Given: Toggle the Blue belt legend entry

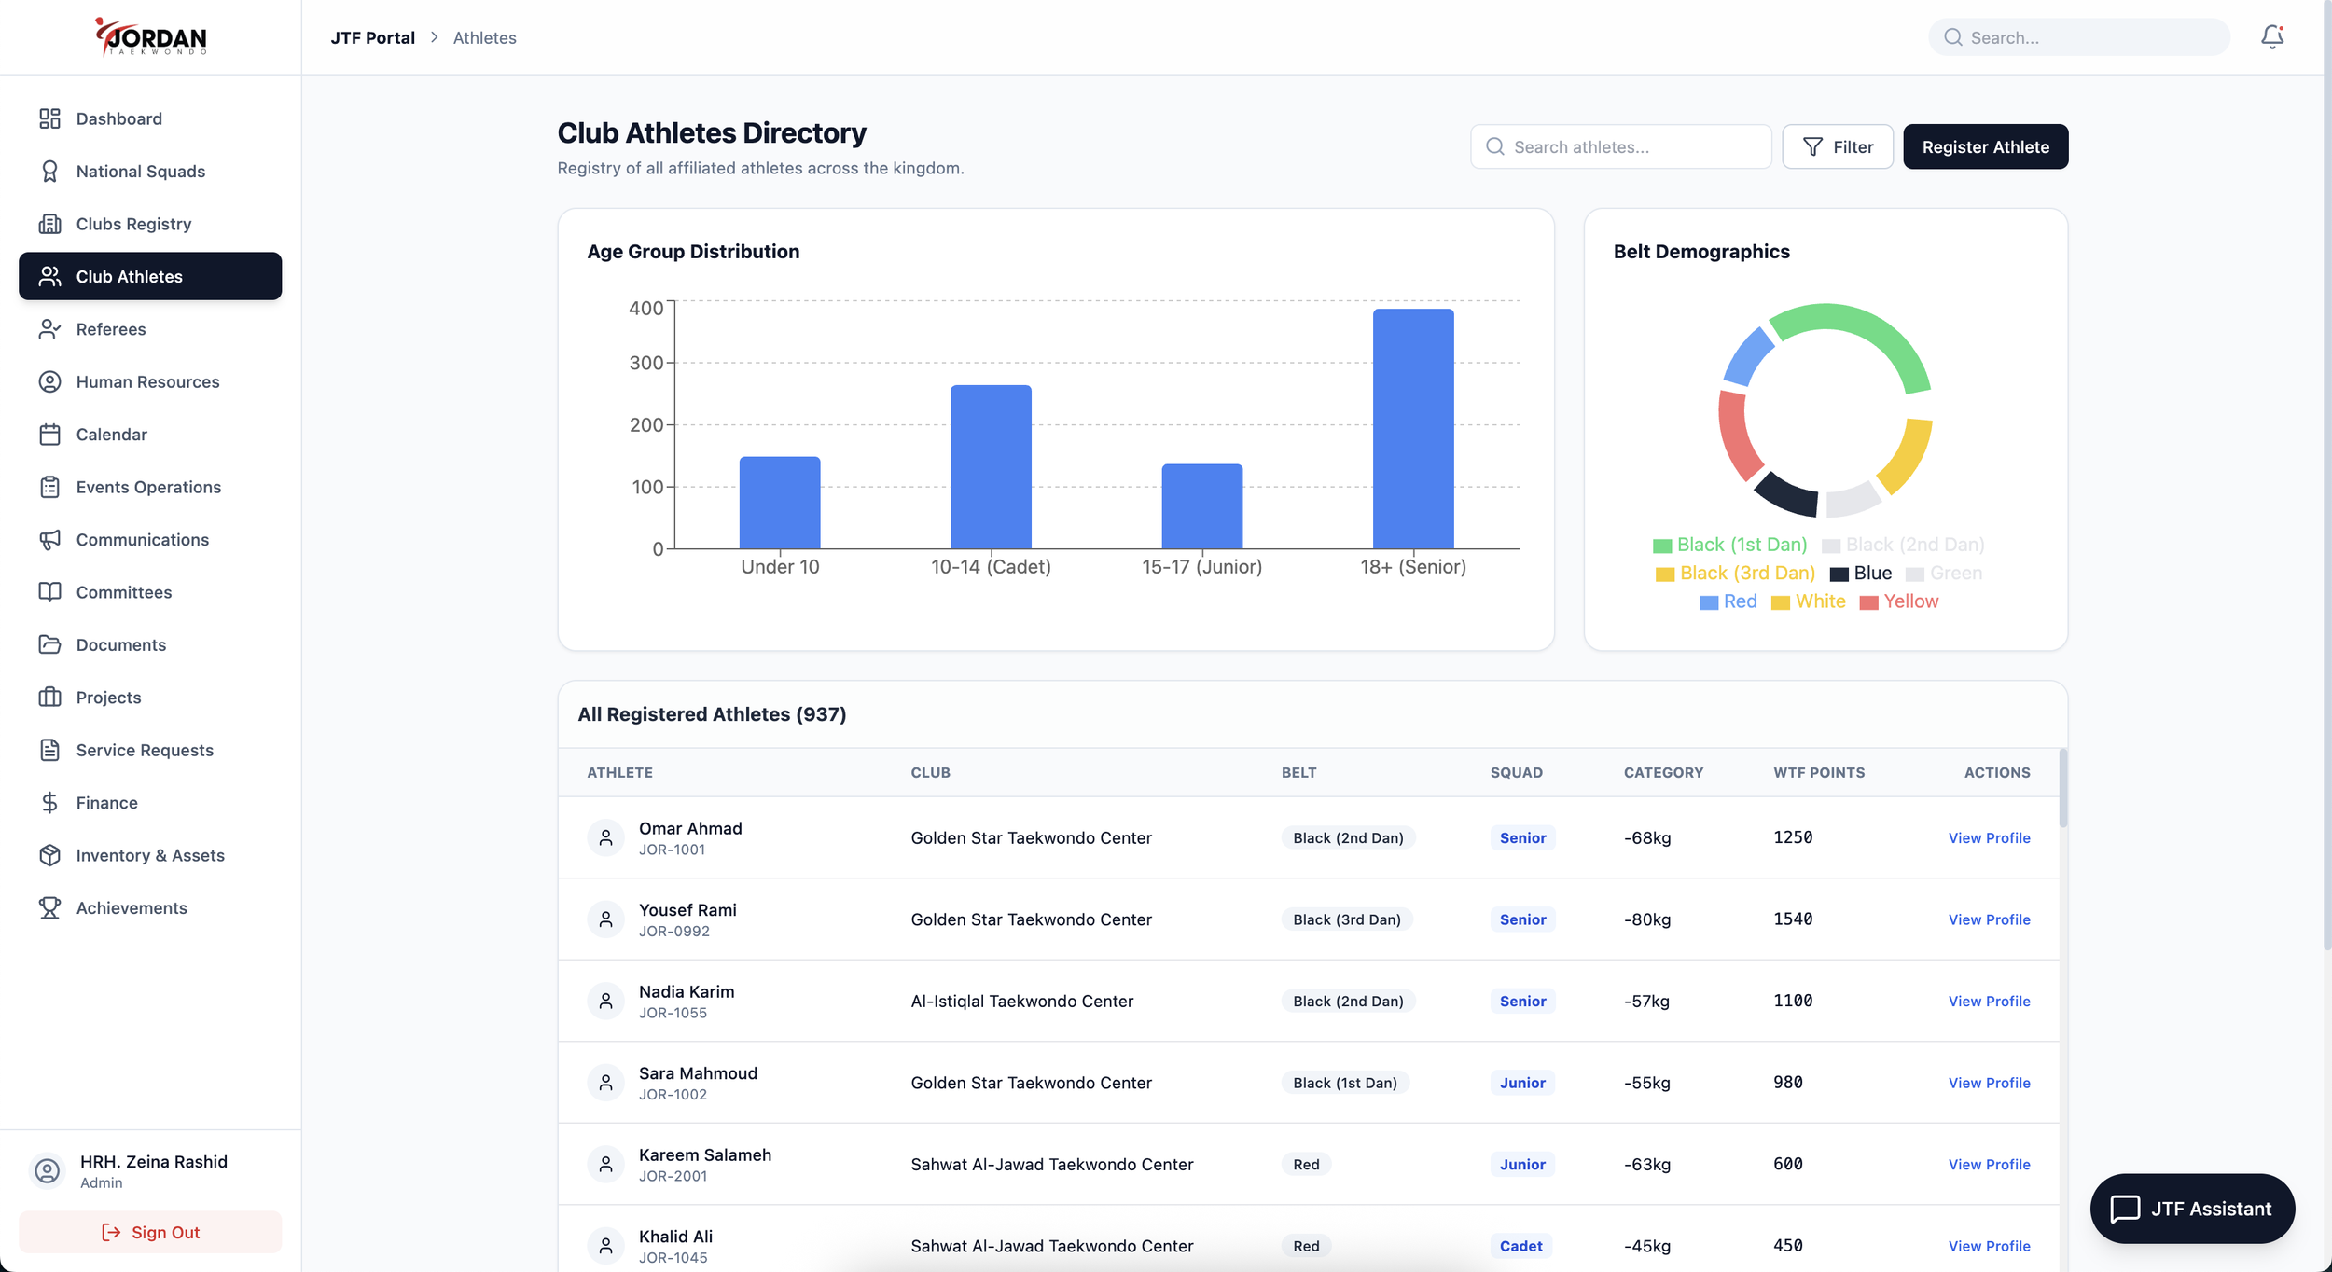Looking at the screenshot, I should click(1861, 574).
